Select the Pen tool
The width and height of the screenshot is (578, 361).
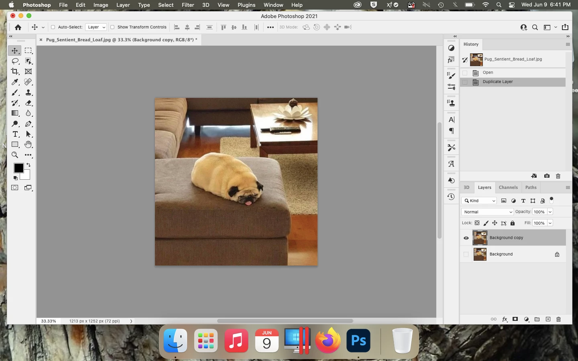point(28,124)
